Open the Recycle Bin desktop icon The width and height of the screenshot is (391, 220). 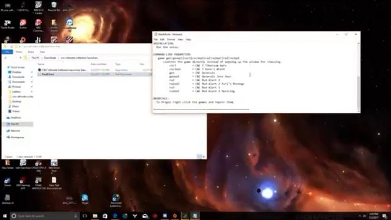coord(54,7)
